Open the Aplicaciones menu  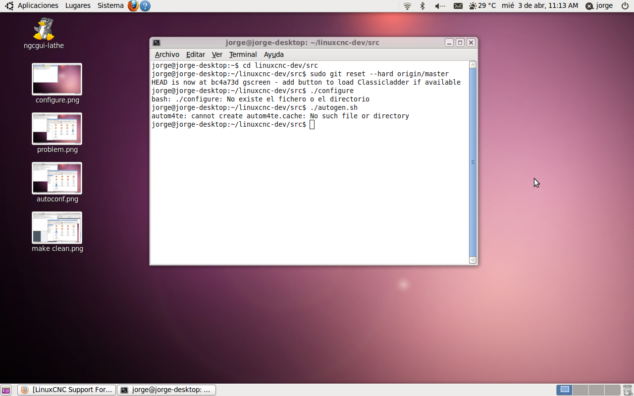pyautogui.click(x=38, y=6)
